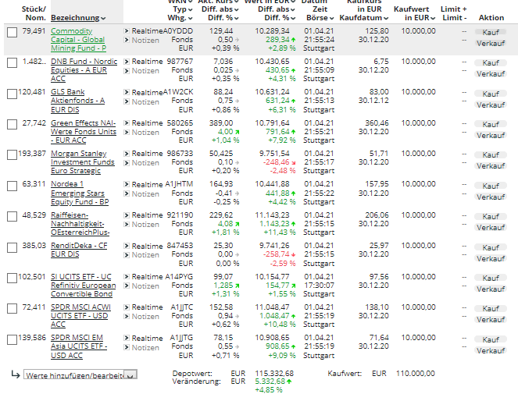
Task: Open the Werte hinzufügen/bearbeiten dropdown
Action: click(x=80, y=375)
